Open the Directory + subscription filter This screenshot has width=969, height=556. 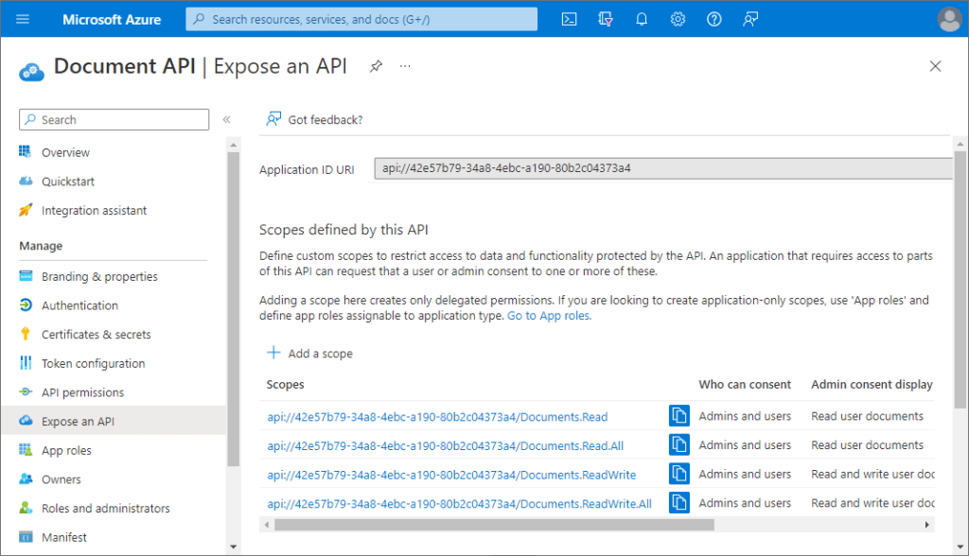[606, 18]
